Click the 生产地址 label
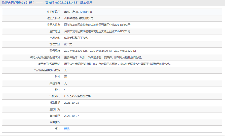 (55, 31)
